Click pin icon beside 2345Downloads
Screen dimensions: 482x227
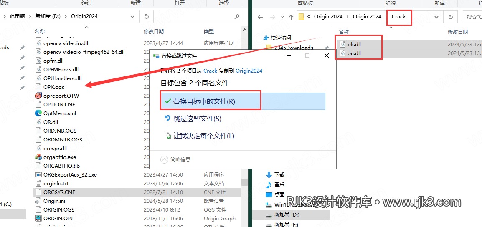coord(327,48)
